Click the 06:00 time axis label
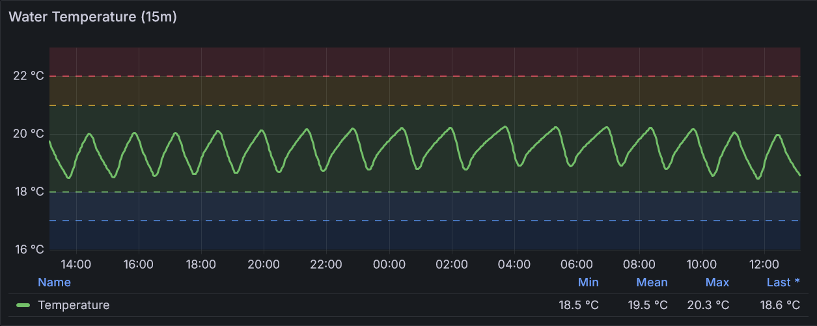Viewport: 817px width, 326px height. pyautogui.click(x=577, y=265)
